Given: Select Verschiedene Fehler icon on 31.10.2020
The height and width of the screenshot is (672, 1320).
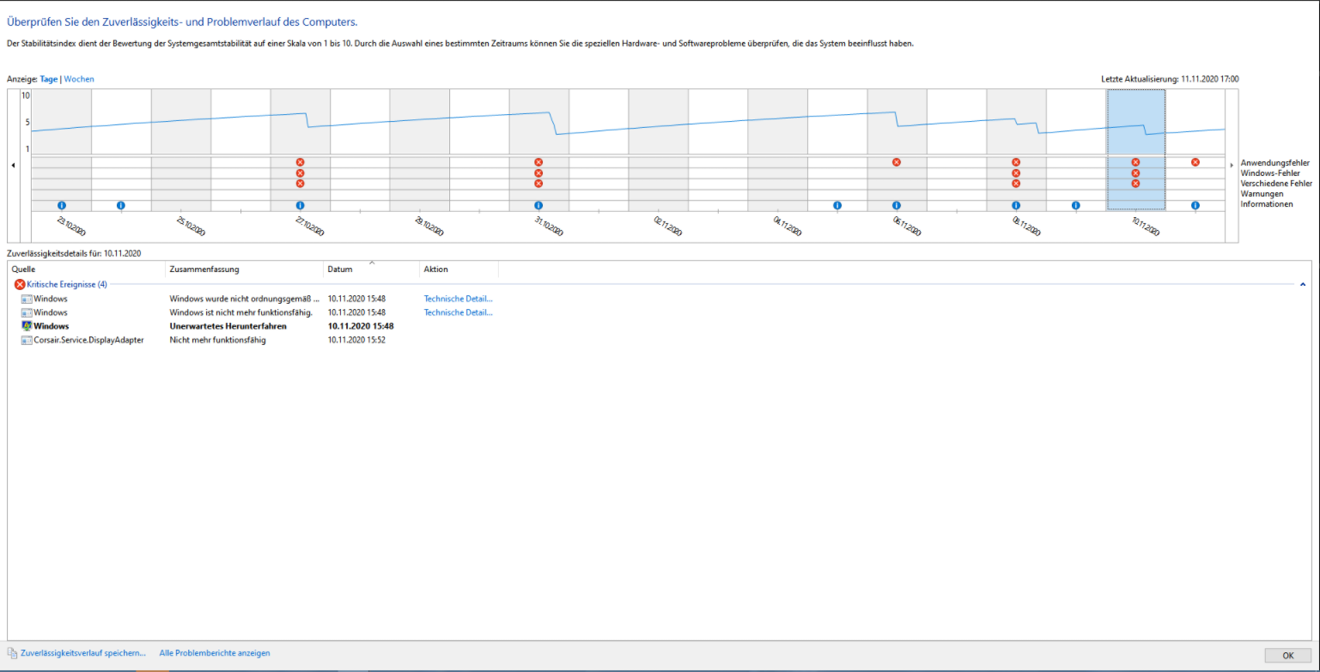Looking at the screenshot, I should 538,184.
